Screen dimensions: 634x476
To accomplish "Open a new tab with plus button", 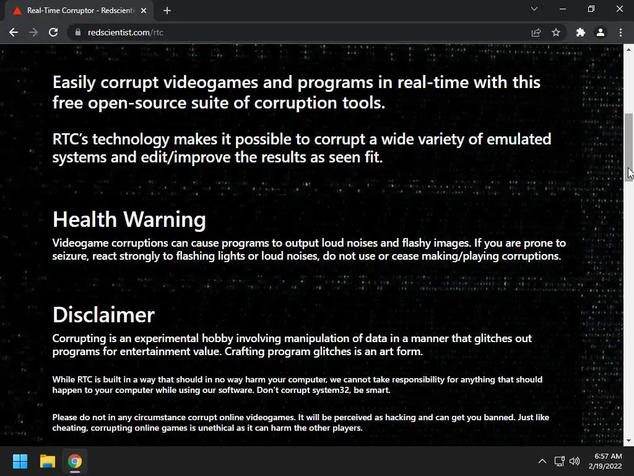I will coord(167,11).
